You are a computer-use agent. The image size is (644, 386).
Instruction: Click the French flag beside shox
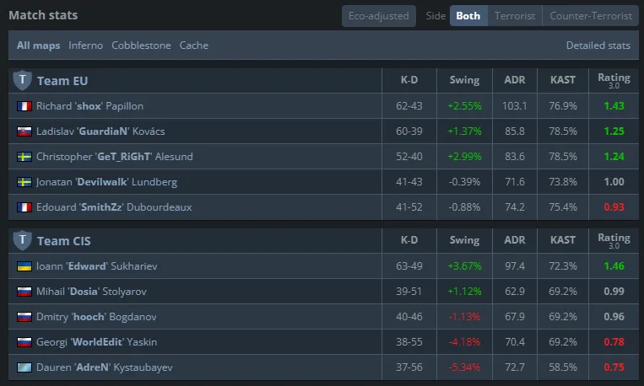[24, 106]
